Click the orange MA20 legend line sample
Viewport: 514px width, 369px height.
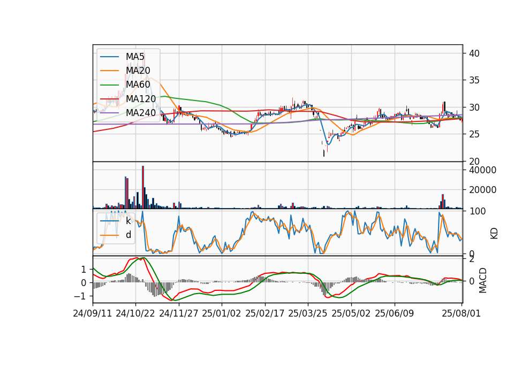click(x=109, y=71)
